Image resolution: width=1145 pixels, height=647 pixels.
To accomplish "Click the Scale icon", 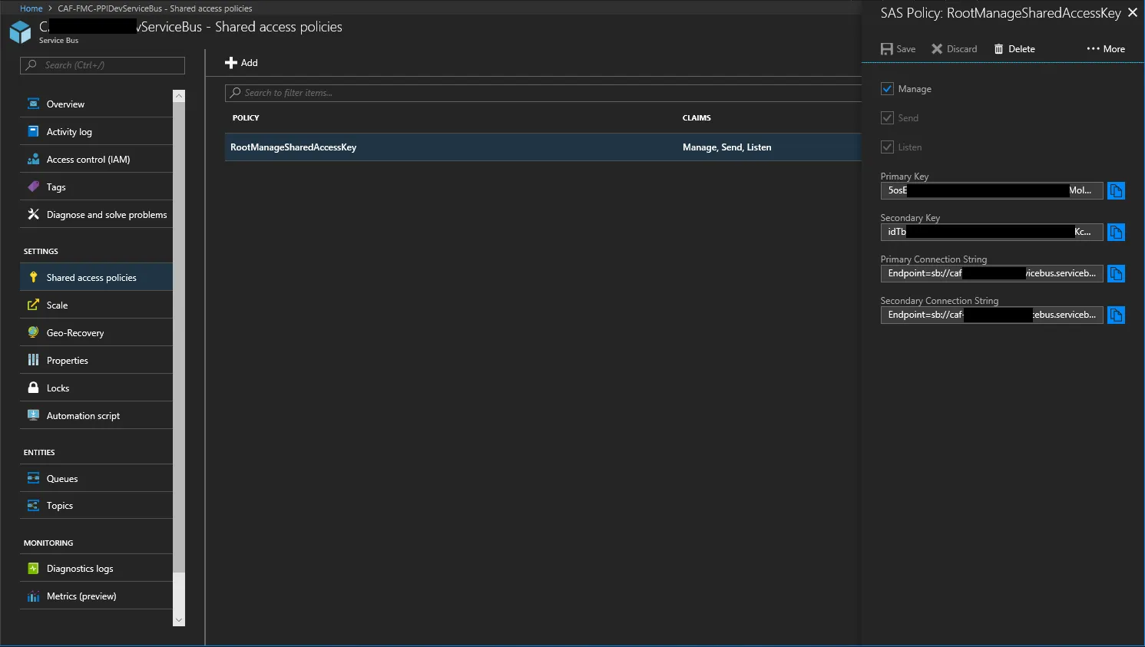I will pyautogui.click(x=33, y=305).
